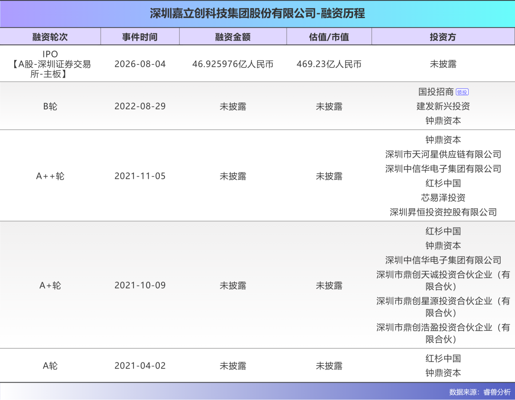Click the 融资金额 column header

(x=233, y=37)
